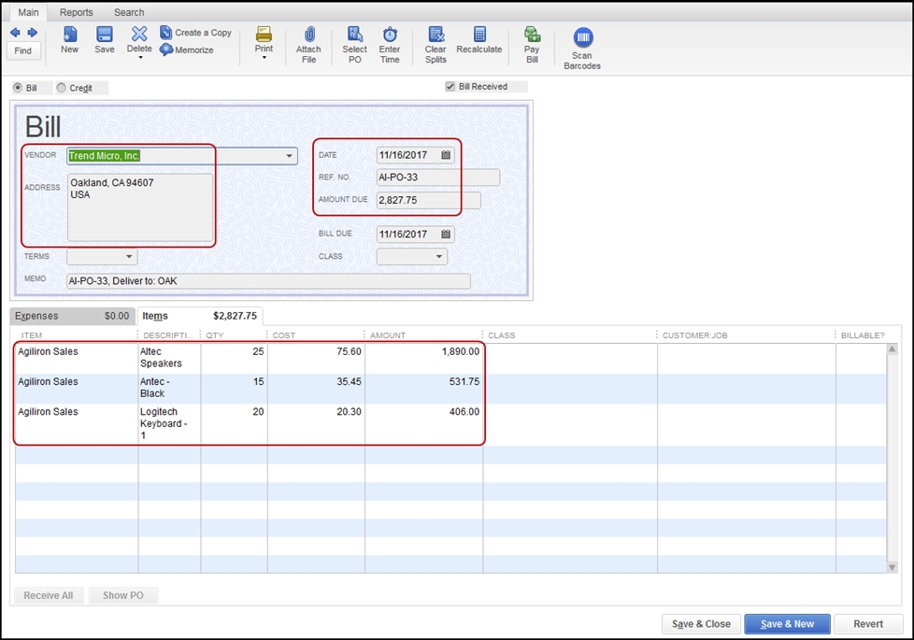Click the Save & Close button
914x640 pixels.
pos(701,624)
